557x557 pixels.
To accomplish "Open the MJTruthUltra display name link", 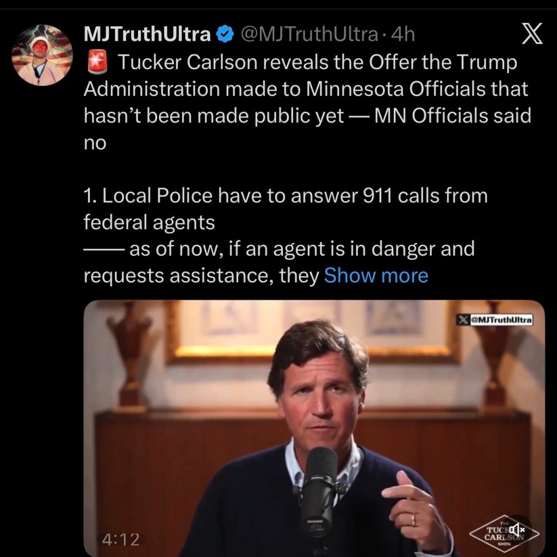I will (147, 34).
